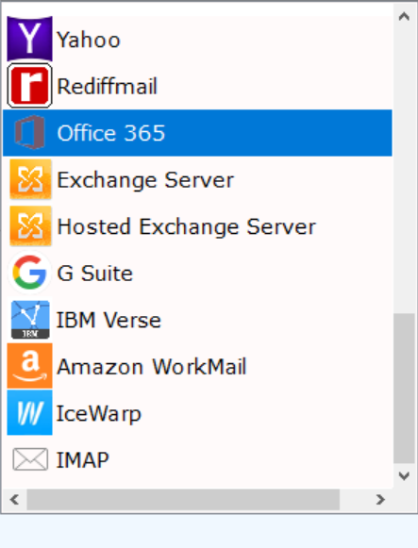Click the red Rediffmail icon
The image size is (418, 548).
click(x=29, y=86)
